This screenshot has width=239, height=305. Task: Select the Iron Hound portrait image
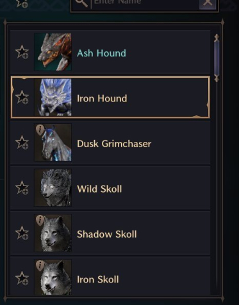tap(53, 97)
